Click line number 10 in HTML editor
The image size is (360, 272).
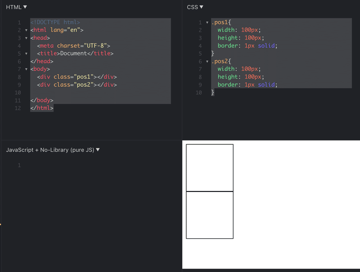coord(18,93)
